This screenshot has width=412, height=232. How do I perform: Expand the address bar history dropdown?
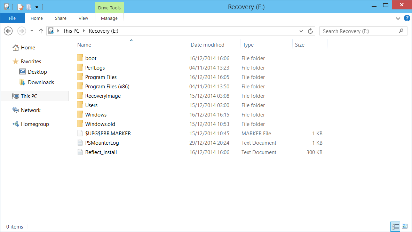(x=301, y=31)
